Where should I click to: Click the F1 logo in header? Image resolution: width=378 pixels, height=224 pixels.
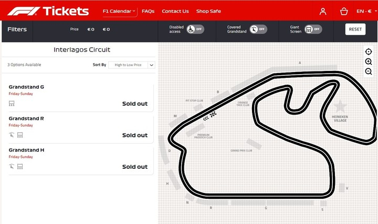point(24,11)
